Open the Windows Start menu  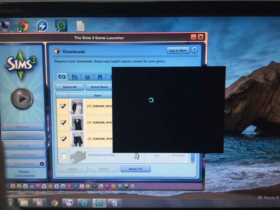click(10, 203)
